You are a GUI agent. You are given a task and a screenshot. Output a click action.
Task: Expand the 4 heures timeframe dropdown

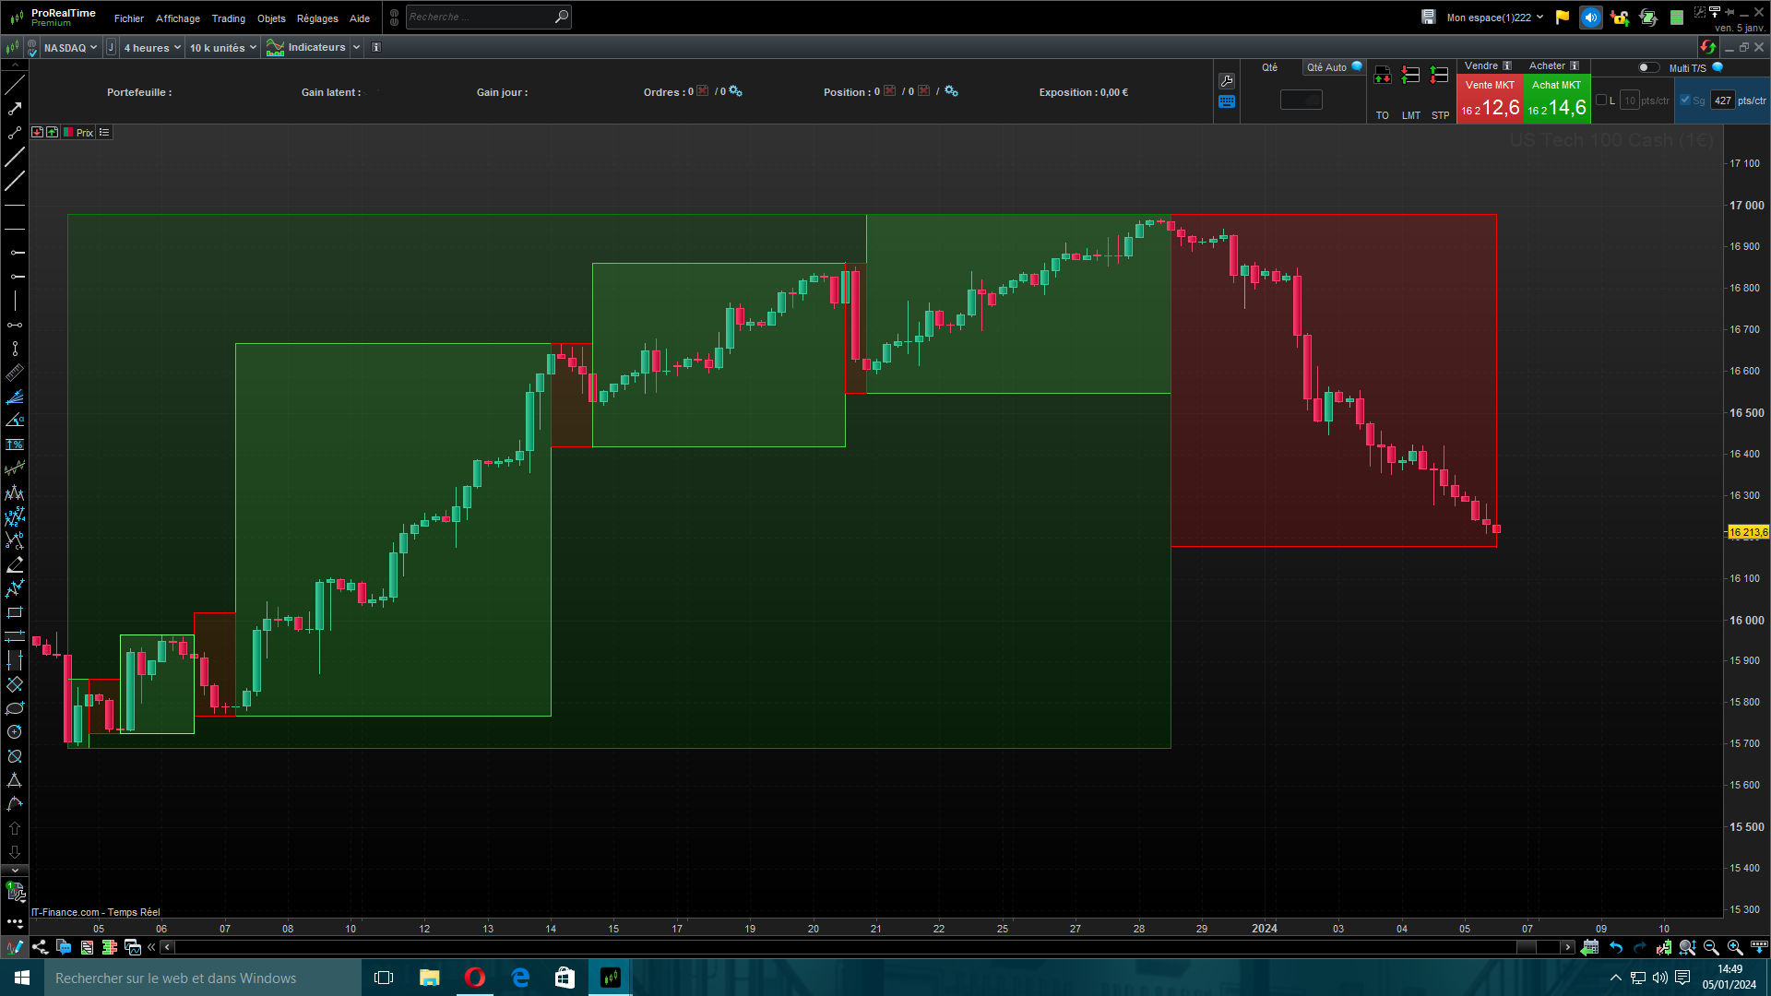[x=152, y=48]
